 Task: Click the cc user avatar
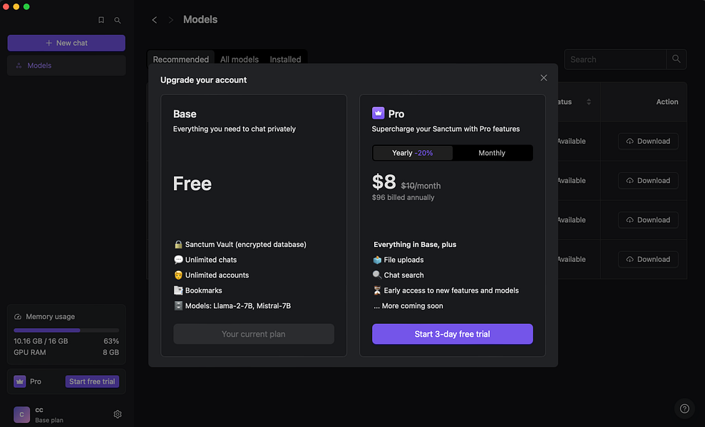click(x=21, y=414)
